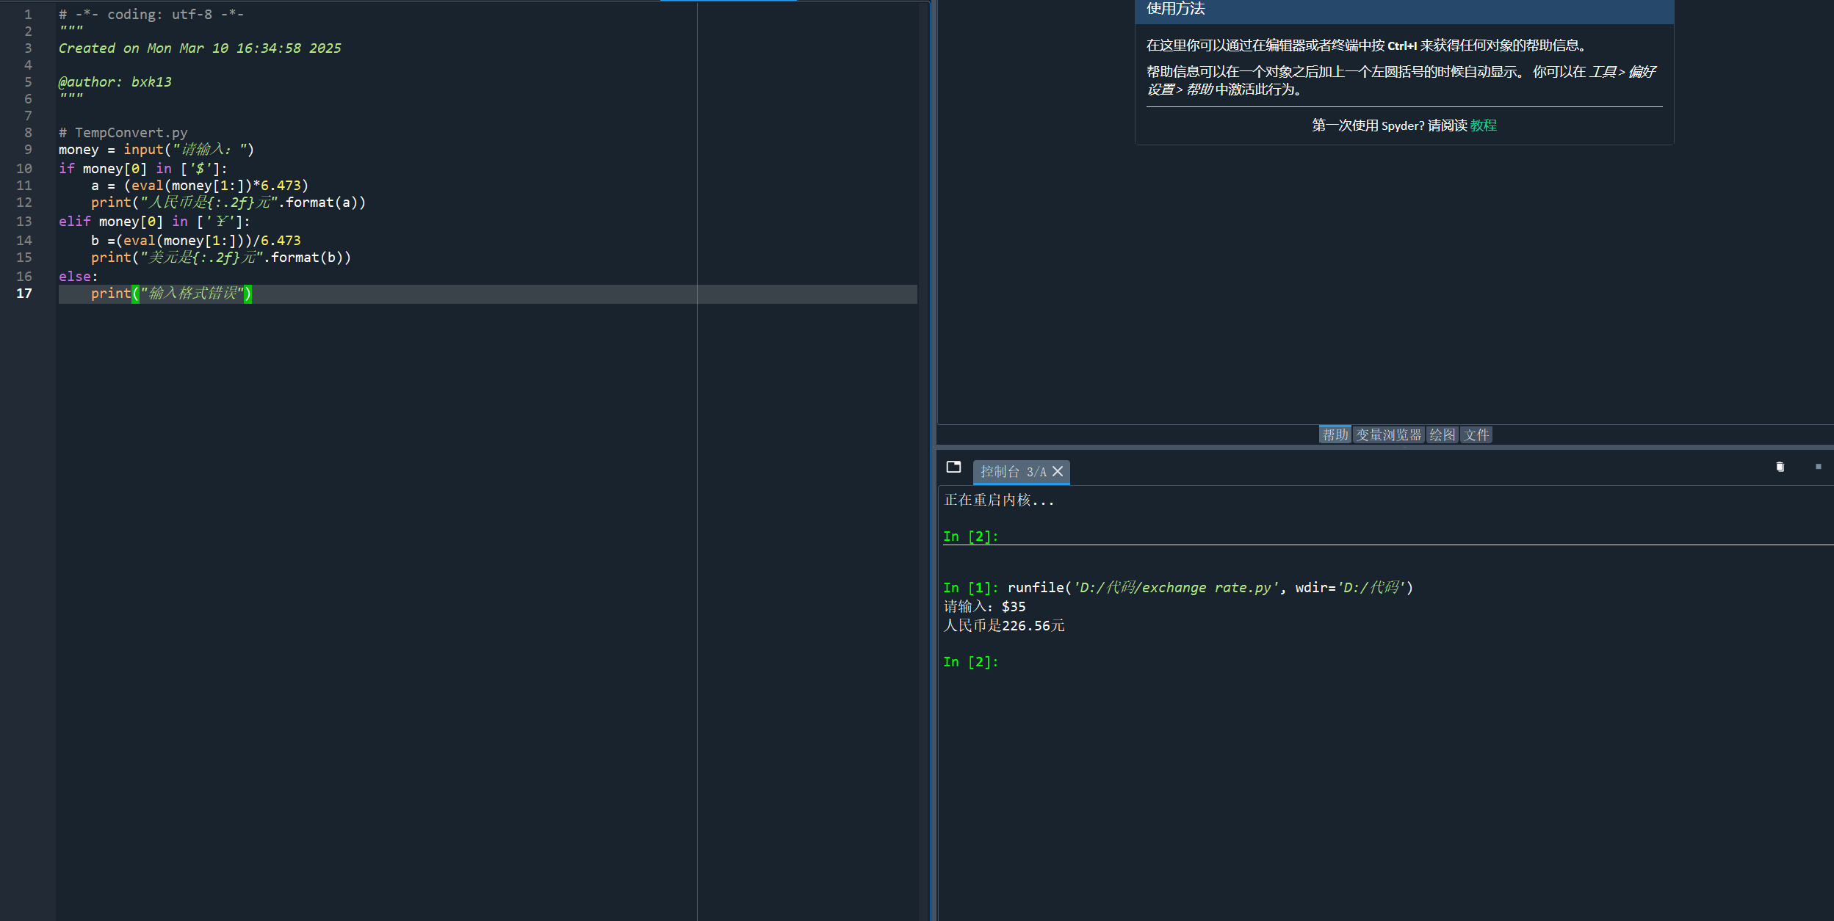1834x921 pixels.
Task: Place cursor on the else: line
Action: coord(78,277)
